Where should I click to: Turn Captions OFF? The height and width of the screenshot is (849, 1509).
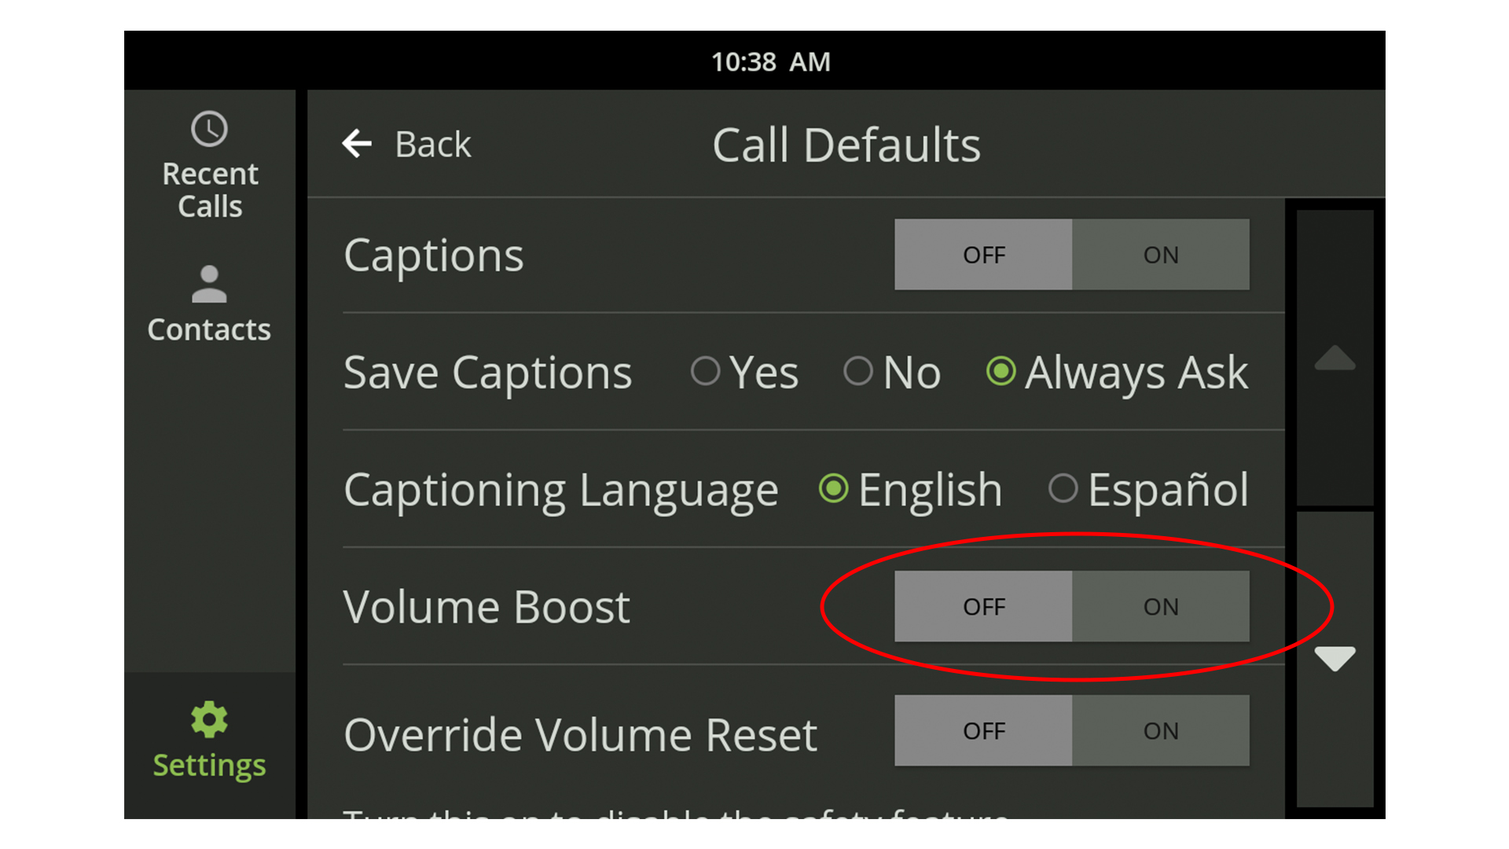click(983, 255)
